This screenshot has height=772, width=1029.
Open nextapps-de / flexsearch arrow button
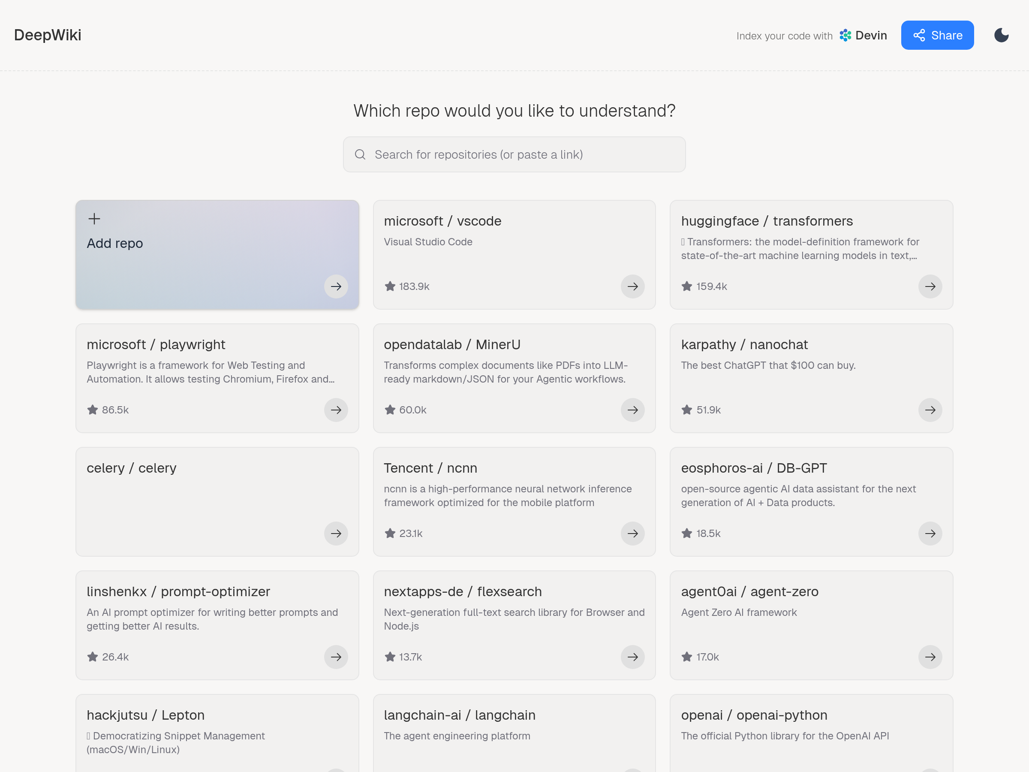click(632, 657)
